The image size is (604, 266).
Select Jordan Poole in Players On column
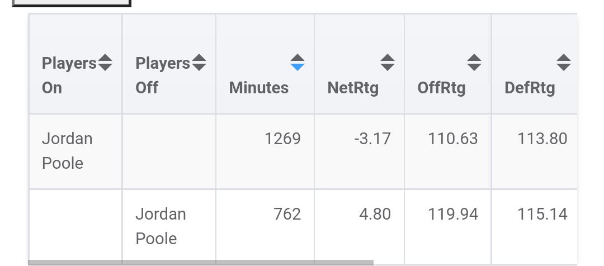tap(67, 151)
